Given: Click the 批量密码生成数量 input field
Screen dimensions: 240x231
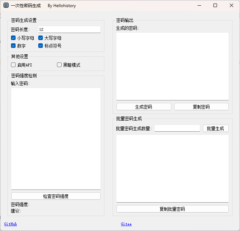Looking at the screenshot, I should click(177, 128).
